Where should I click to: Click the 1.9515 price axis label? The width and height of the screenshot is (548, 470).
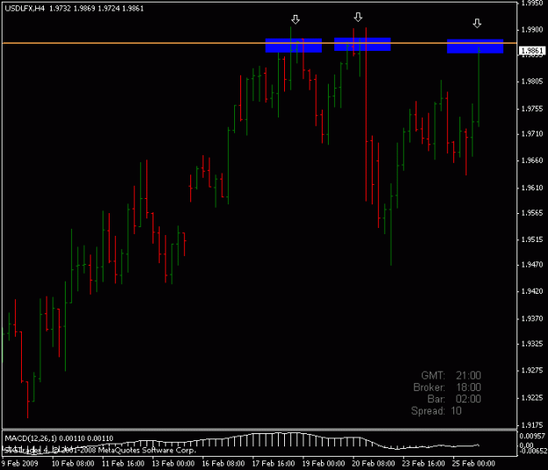point(532,239)
